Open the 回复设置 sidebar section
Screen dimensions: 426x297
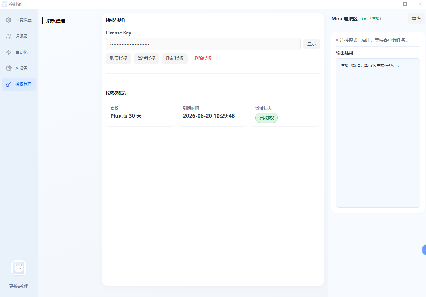[x=19, y=20]
